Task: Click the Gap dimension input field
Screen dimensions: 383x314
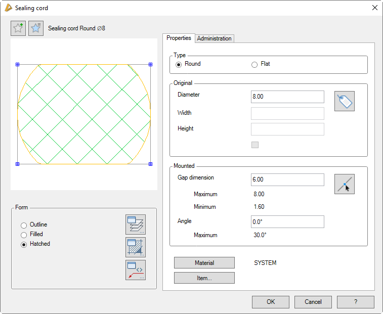Action: [287, 180]
